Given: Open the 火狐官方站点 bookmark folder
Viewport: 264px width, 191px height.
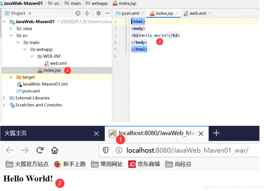Looking at the screenshot, I should (27, 164).
